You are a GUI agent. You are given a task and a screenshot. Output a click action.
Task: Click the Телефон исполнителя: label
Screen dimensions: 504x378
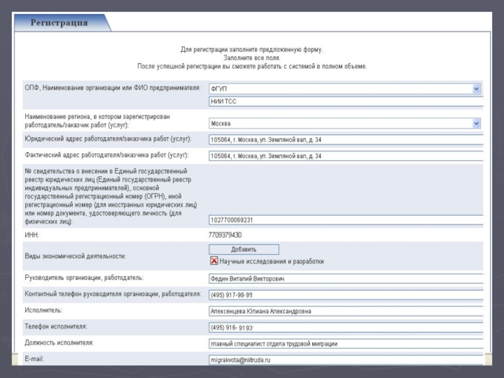(x=56, y=326)
